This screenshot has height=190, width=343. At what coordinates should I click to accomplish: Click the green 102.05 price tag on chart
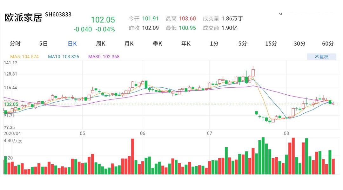[x=11, y=104]
